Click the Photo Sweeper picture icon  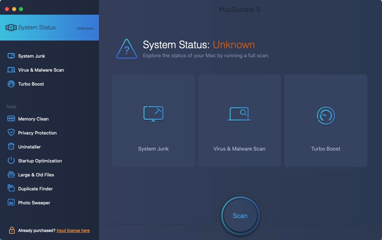[11, 202]
